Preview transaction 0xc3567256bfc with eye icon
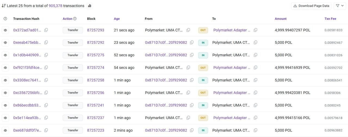 coord(5,93)
